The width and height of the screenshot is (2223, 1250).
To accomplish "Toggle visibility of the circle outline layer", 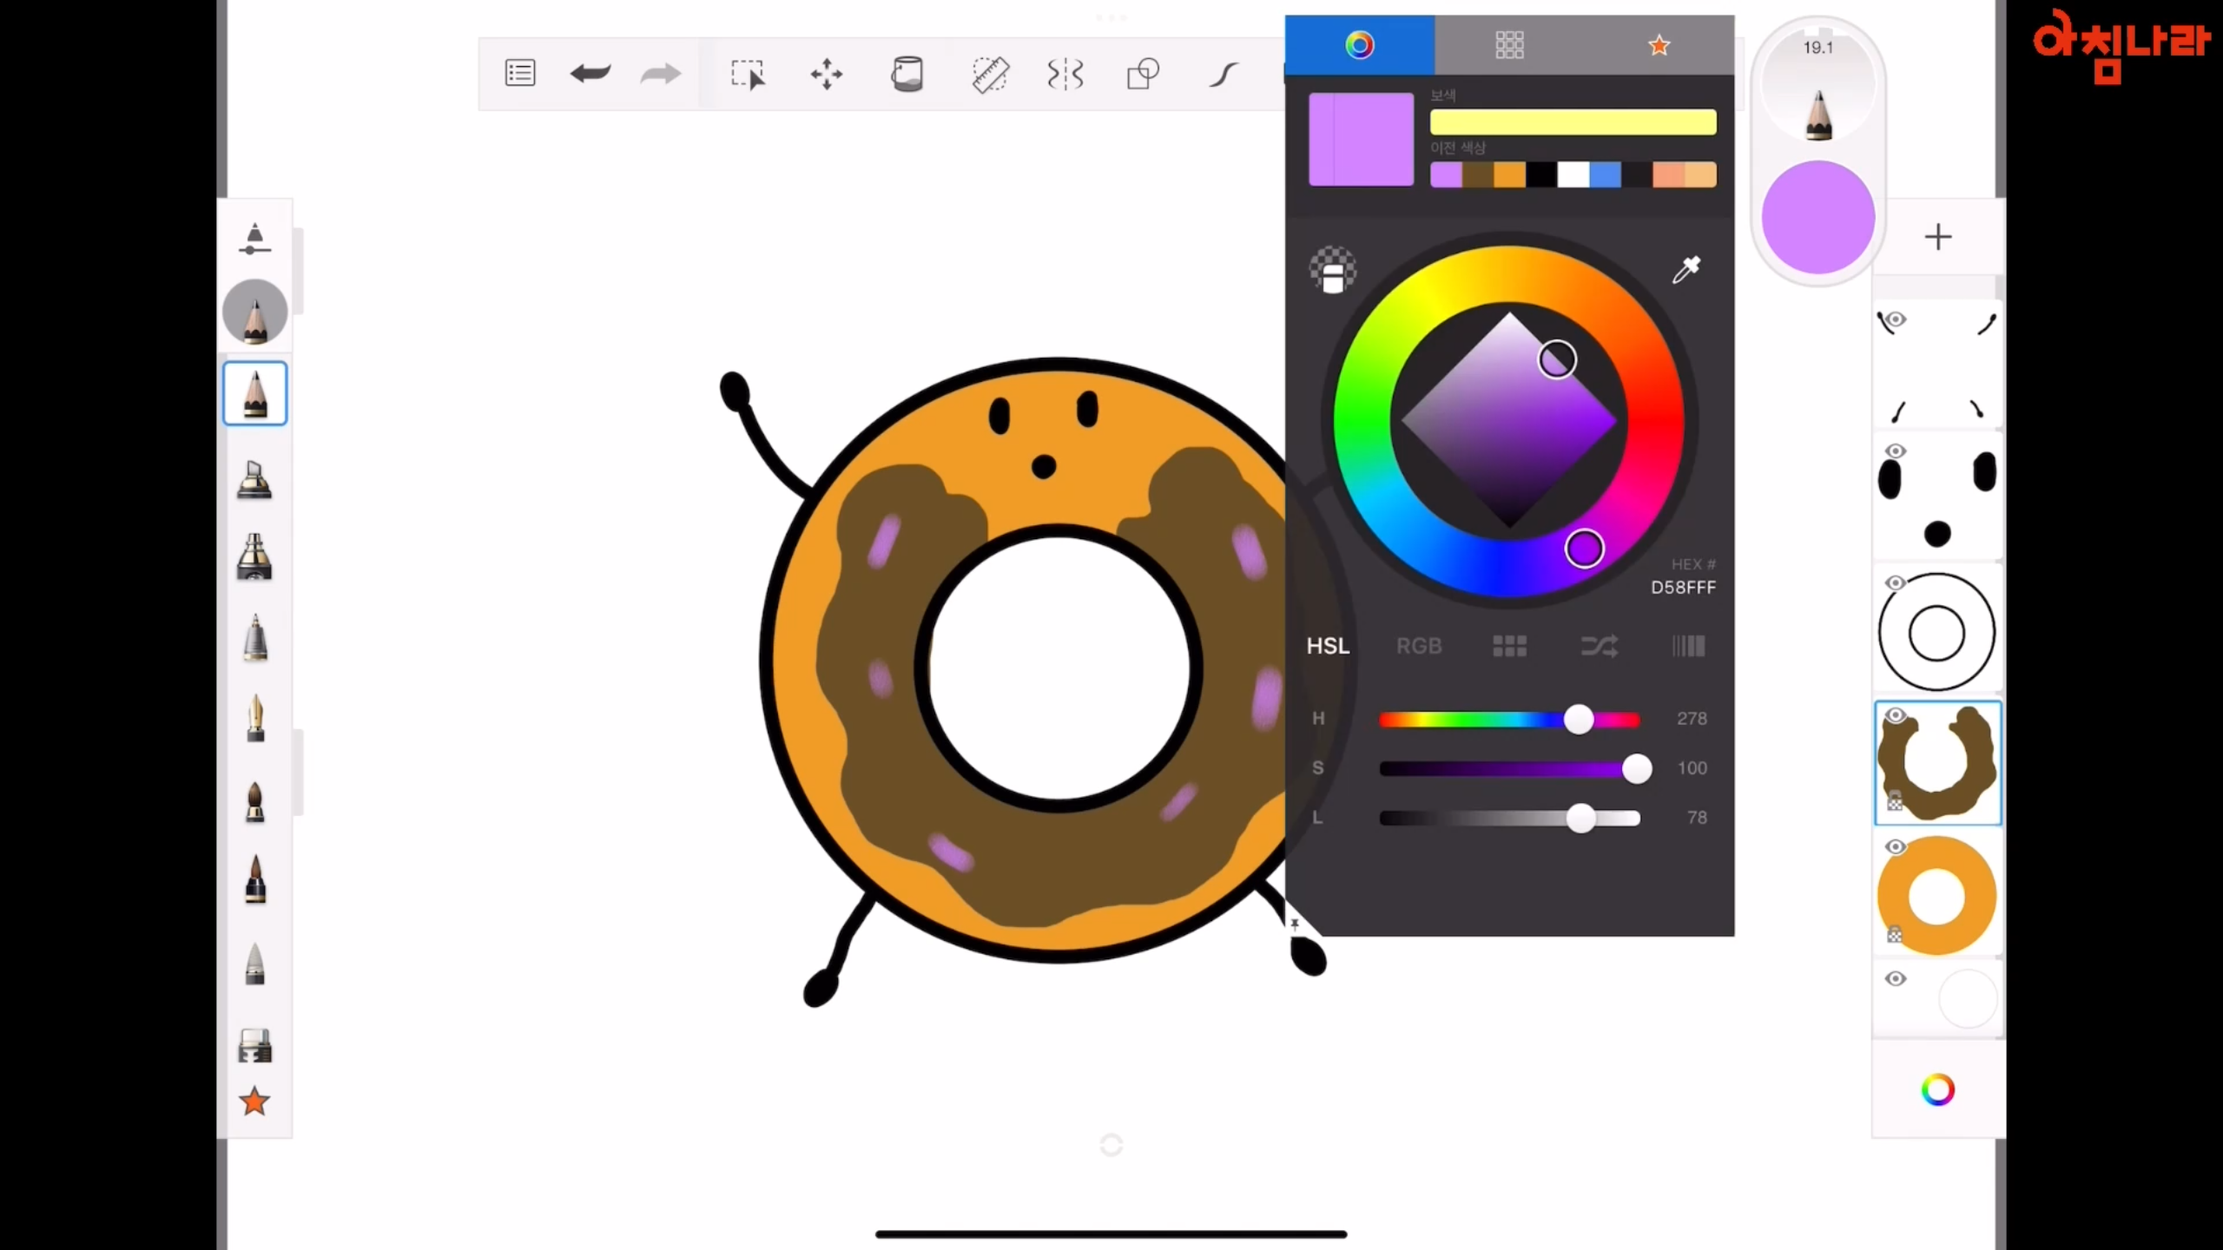I will click(x=1896, y=582).
